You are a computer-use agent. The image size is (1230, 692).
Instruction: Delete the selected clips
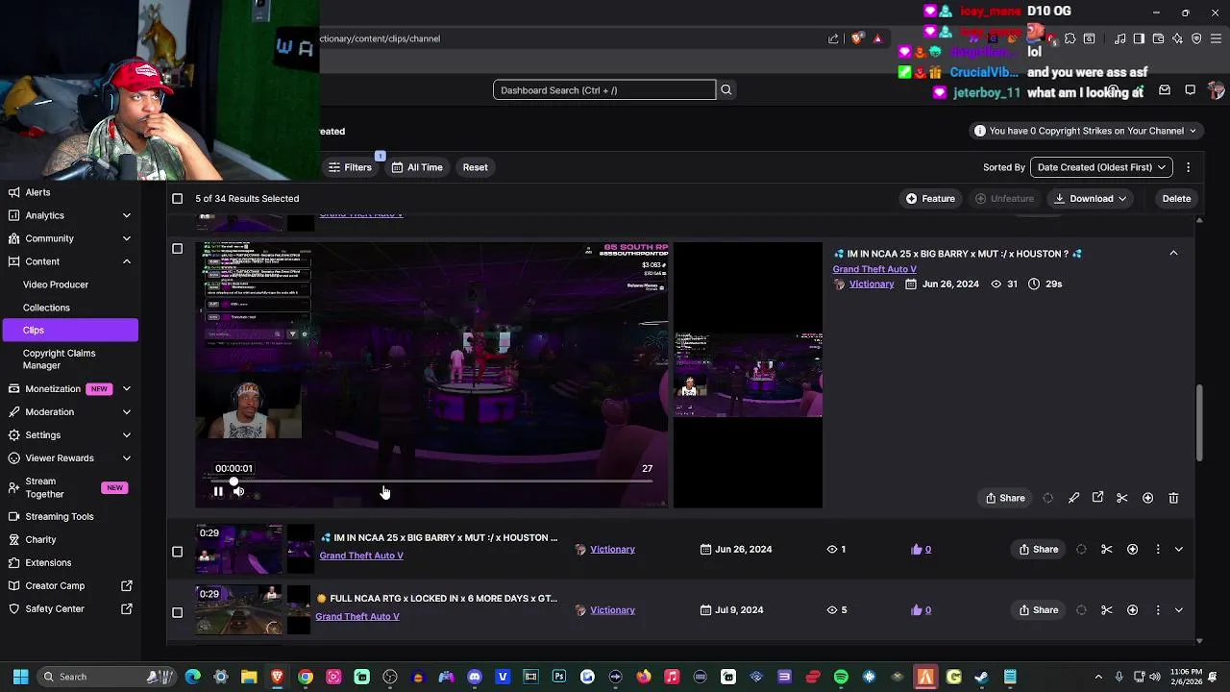[1176, 198]
